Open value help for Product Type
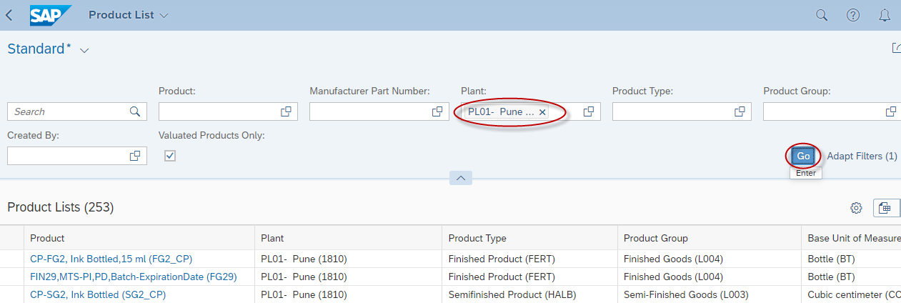The height and width of the screenshot is (303, 901). tap(740, 111)
